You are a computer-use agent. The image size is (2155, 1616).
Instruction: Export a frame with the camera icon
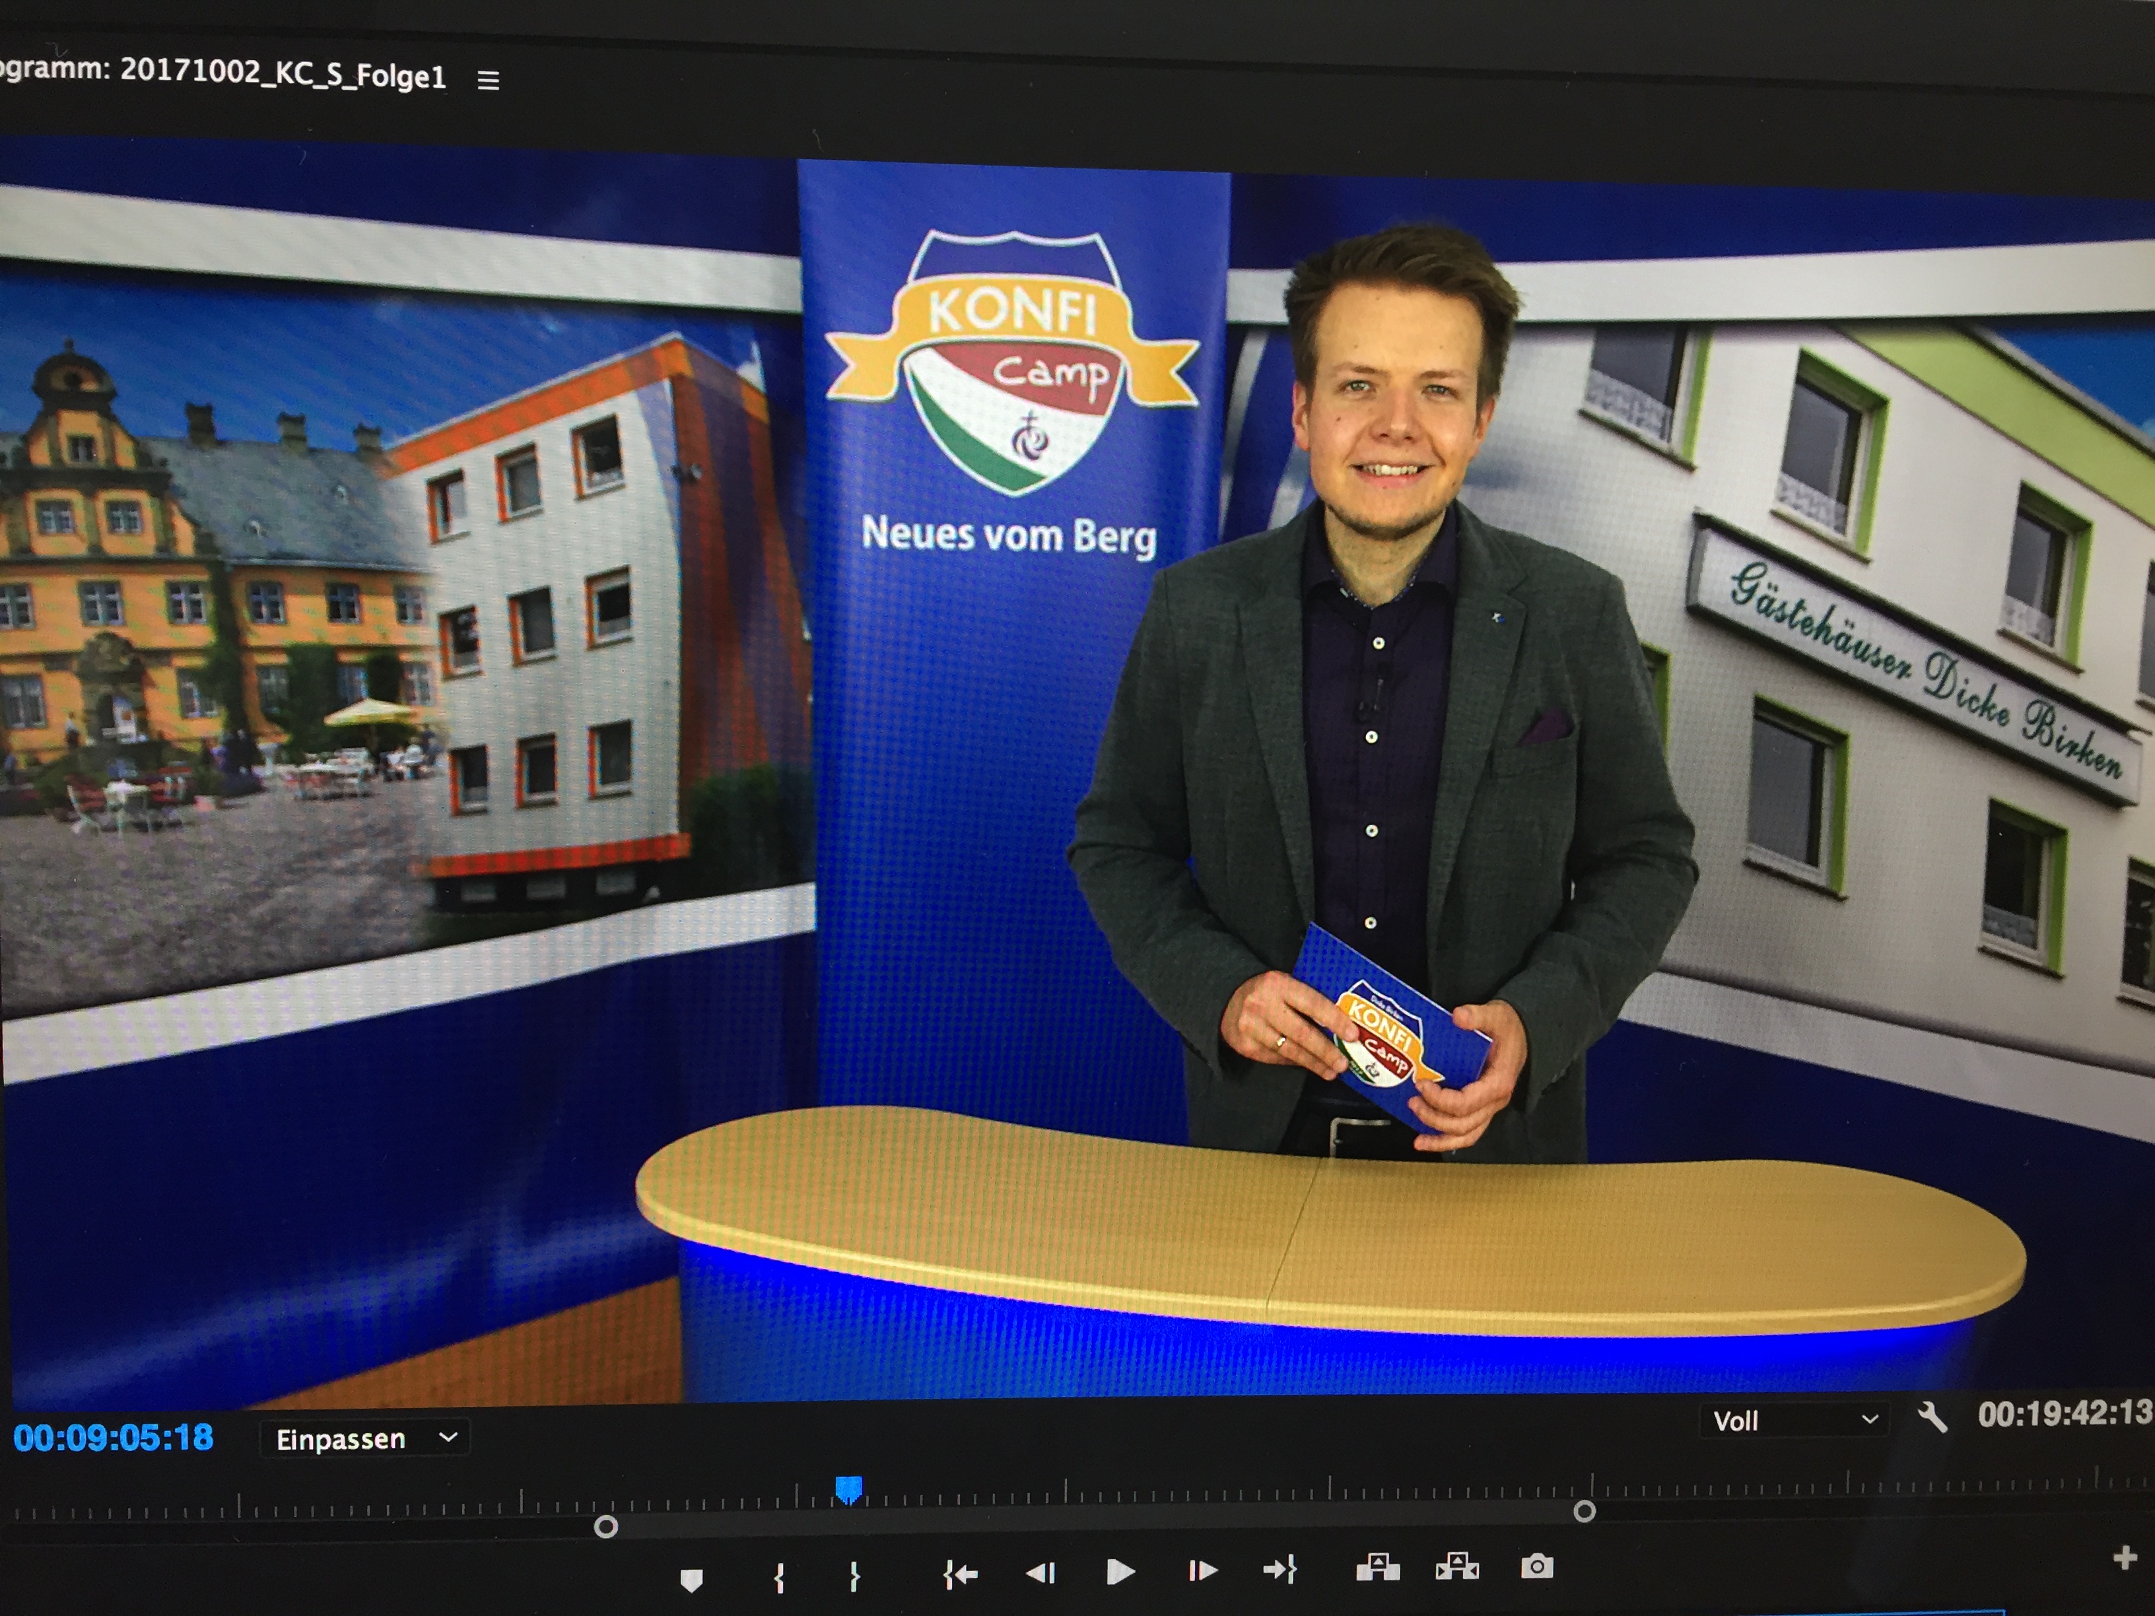point(1537,1565)
